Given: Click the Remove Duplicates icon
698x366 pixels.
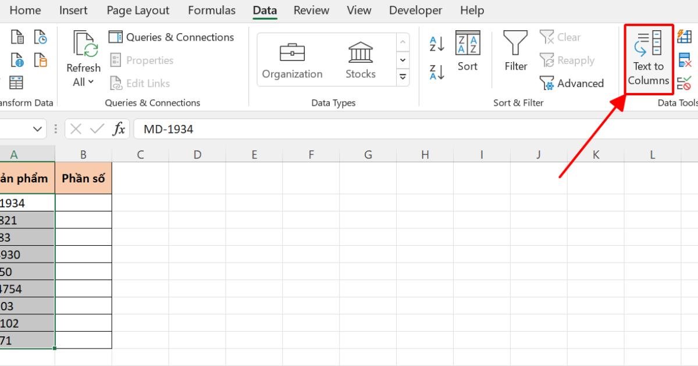Looking at the screenshot, I should click(685, 60).
